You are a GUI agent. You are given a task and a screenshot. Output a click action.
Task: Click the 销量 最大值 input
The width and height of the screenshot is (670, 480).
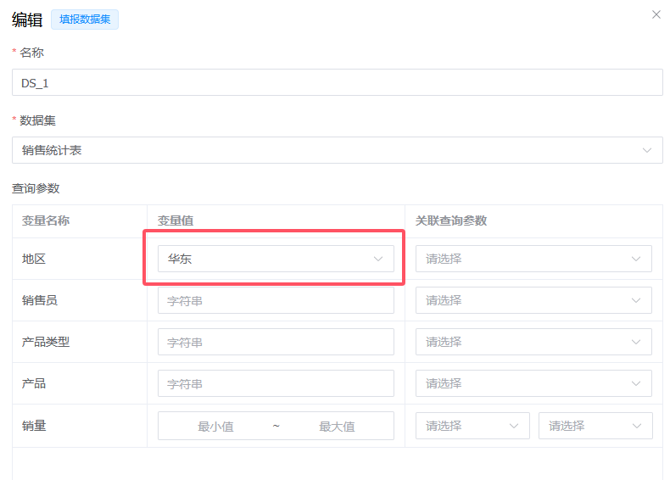(337, 426)
